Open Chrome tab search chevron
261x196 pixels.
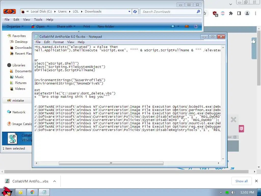point(230,4)
